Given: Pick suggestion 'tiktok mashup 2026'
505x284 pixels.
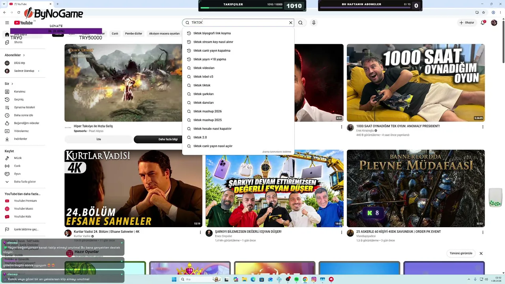Looking at the screenshot, I should tap(238, 111).
